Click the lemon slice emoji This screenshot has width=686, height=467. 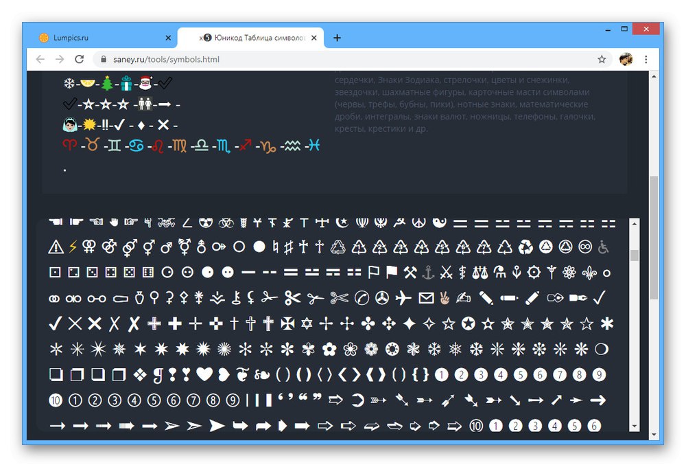pyautogui.click(x=88, y=83)
